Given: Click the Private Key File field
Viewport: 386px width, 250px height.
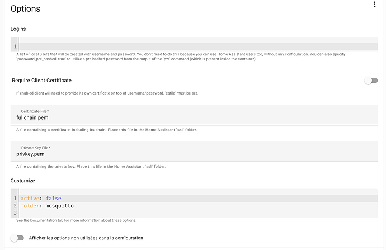Looking at the screenshot, I should click(x=194, y=152).
